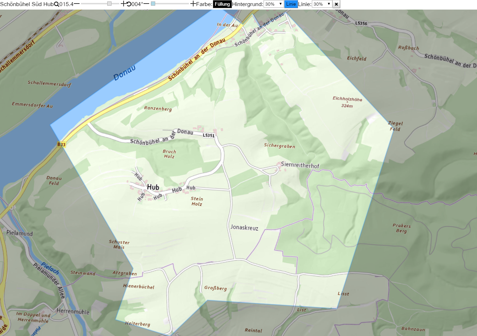Close the toolbar with the X button
Image resolution: width=477 pixels, height=336 pixels.
336,4
